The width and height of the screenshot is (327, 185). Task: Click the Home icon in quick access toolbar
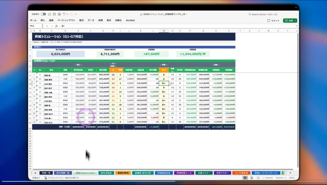click(x=49, y=14)
